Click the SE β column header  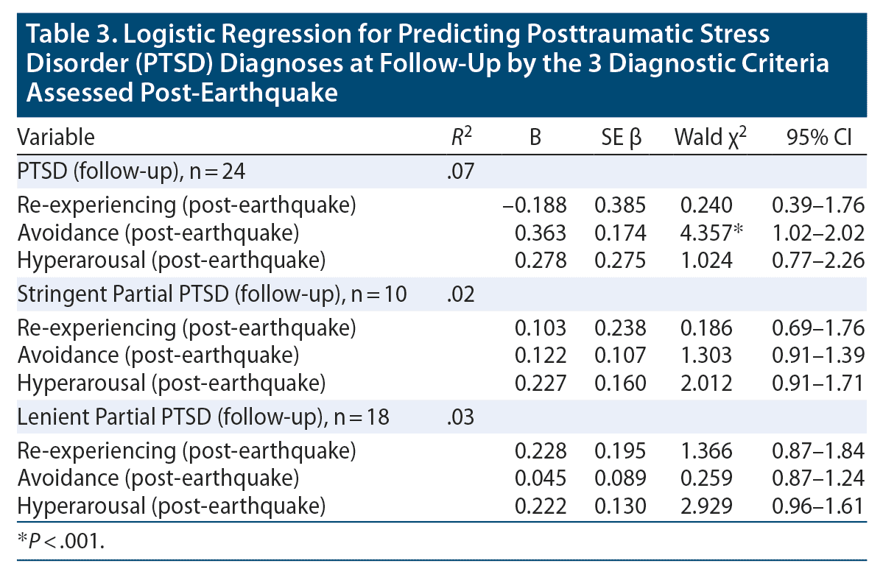pos(622,137)
